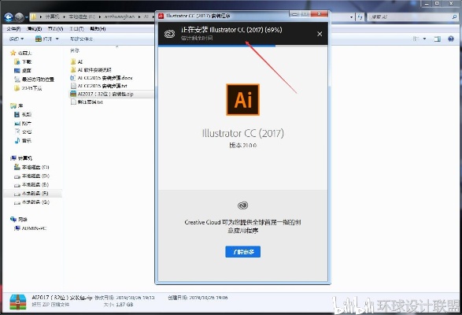Viewport: 462px width, 315px height.
Task: Select 本地磁盘 (G:) drive
Action: tap(31, 202)
